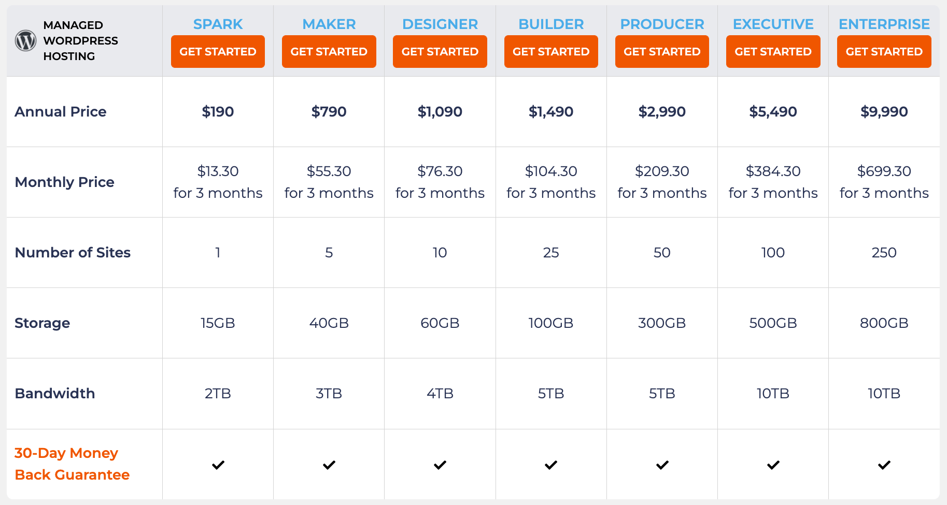Click the Maker plan money-back checkmark
947x505 pixels.
pyautogui.click(x=329, y=465)
